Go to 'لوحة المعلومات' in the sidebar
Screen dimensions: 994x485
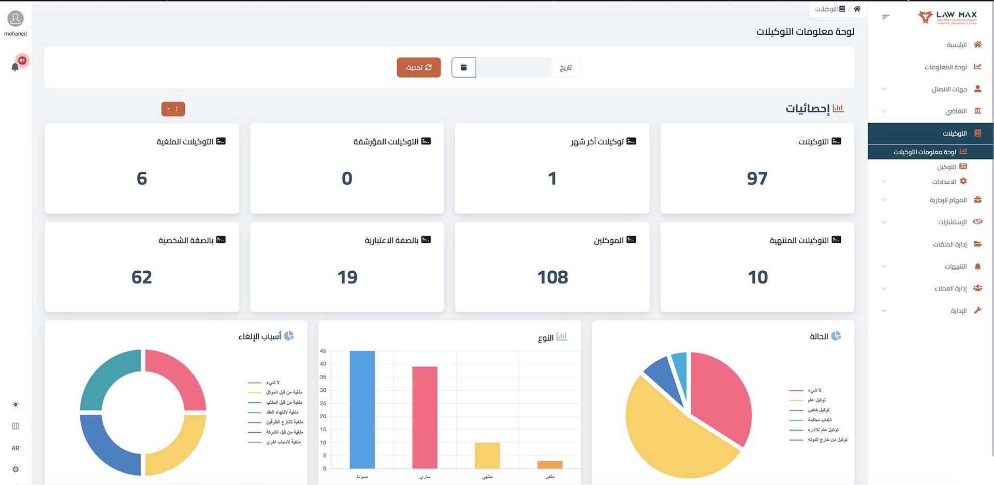[x=945, y=67]
